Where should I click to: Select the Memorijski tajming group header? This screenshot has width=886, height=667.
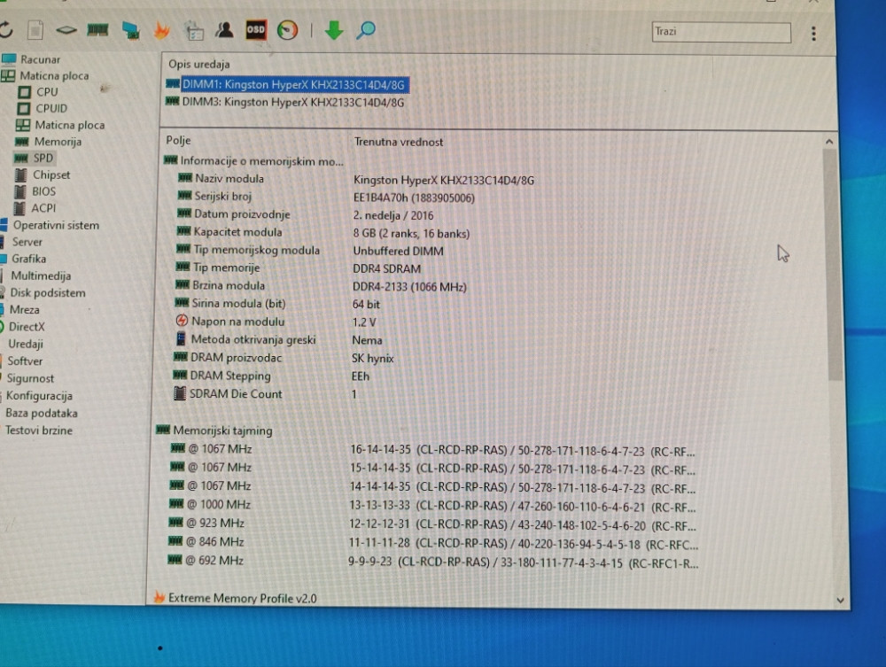point(214,430)
